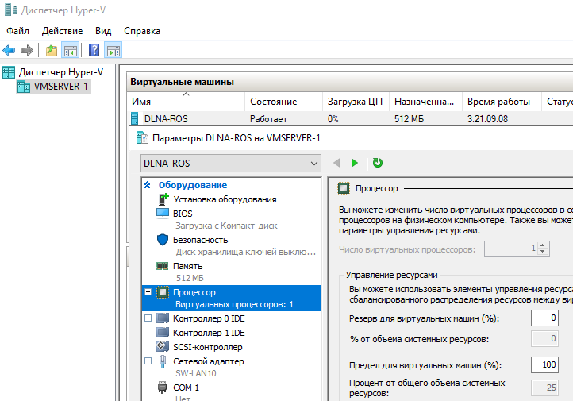Select the Контроллер 1 IDE entry
573x401 pixels.
click(209, 333)
